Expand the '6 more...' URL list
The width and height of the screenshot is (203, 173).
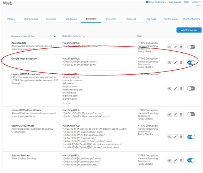(67, 103)
